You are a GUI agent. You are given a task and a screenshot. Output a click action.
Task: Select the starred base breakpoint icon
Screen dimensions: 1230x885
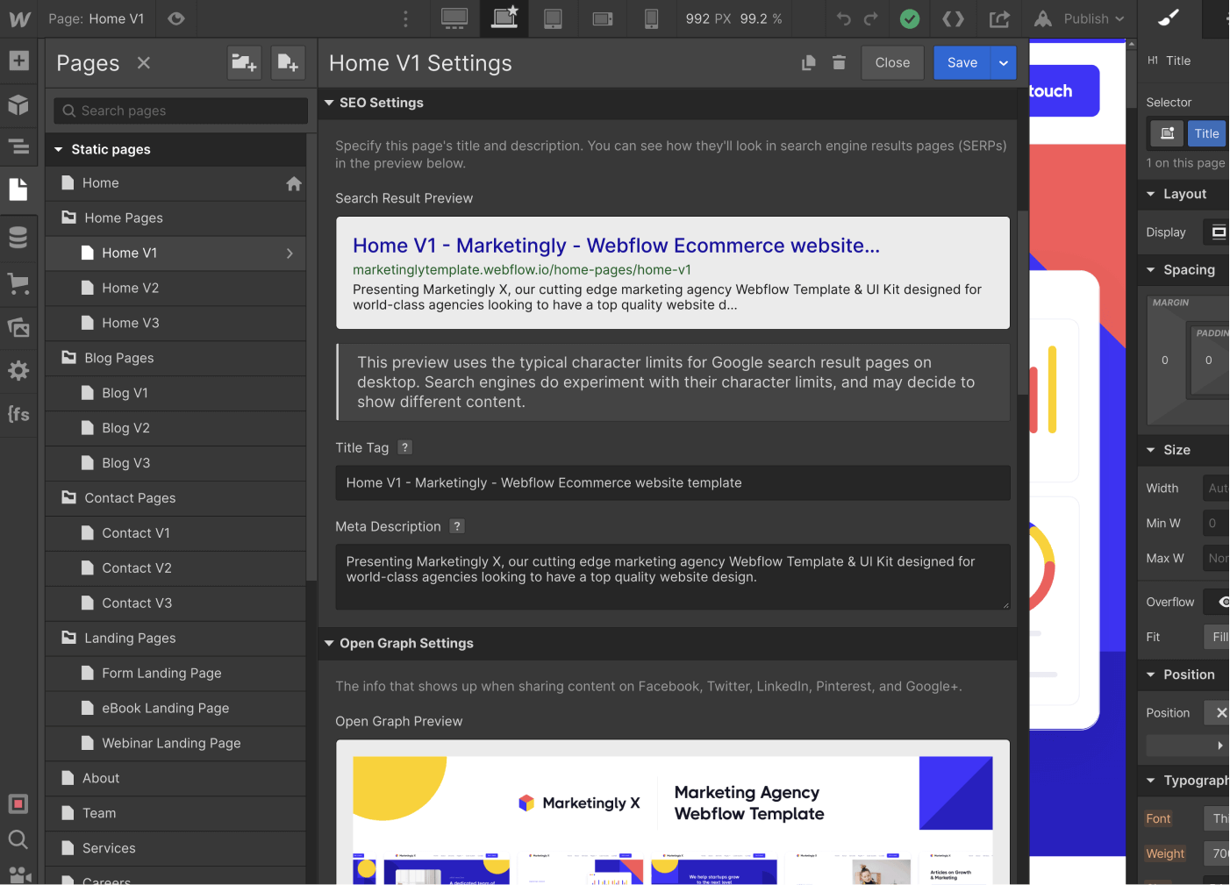504,18
